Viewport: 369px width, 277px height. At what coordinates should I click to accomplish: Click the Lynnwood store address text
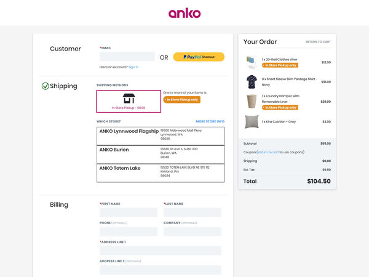[x=181, y=134]
